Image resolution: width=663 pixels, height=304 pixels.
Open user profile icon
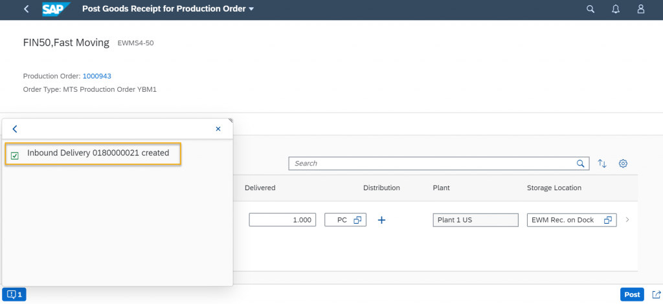[x=641, y=9]
